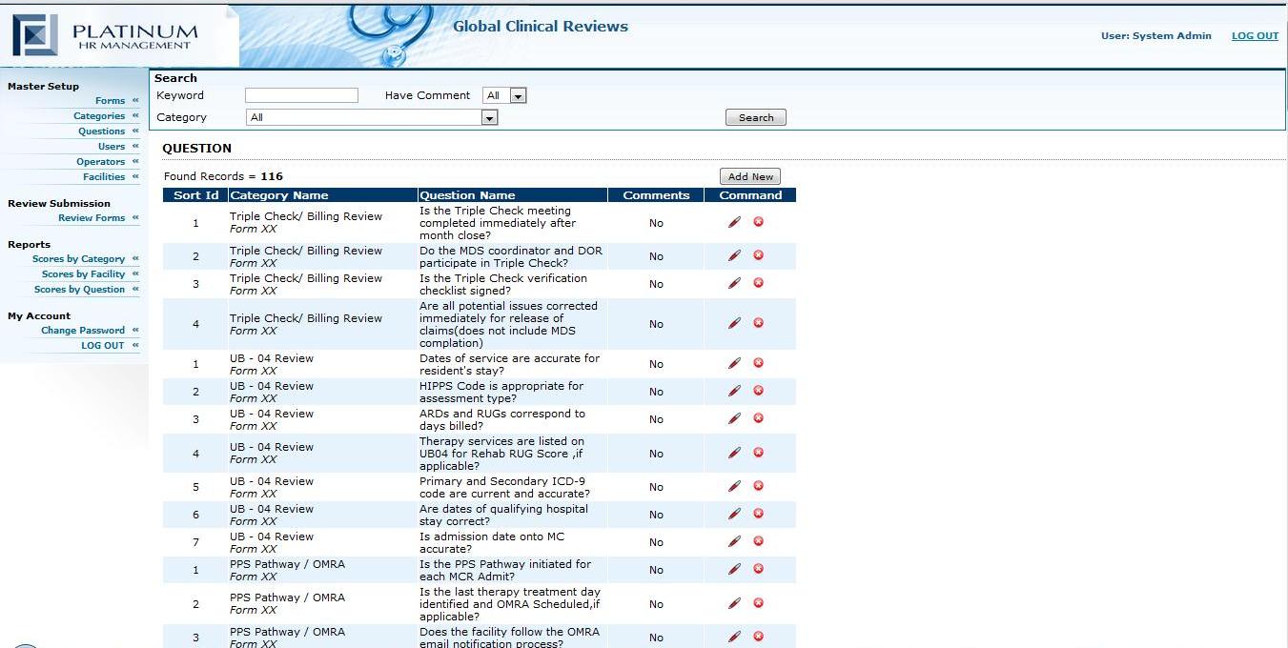Delete the MDS coordinator and DOR question

click(759, 255)
